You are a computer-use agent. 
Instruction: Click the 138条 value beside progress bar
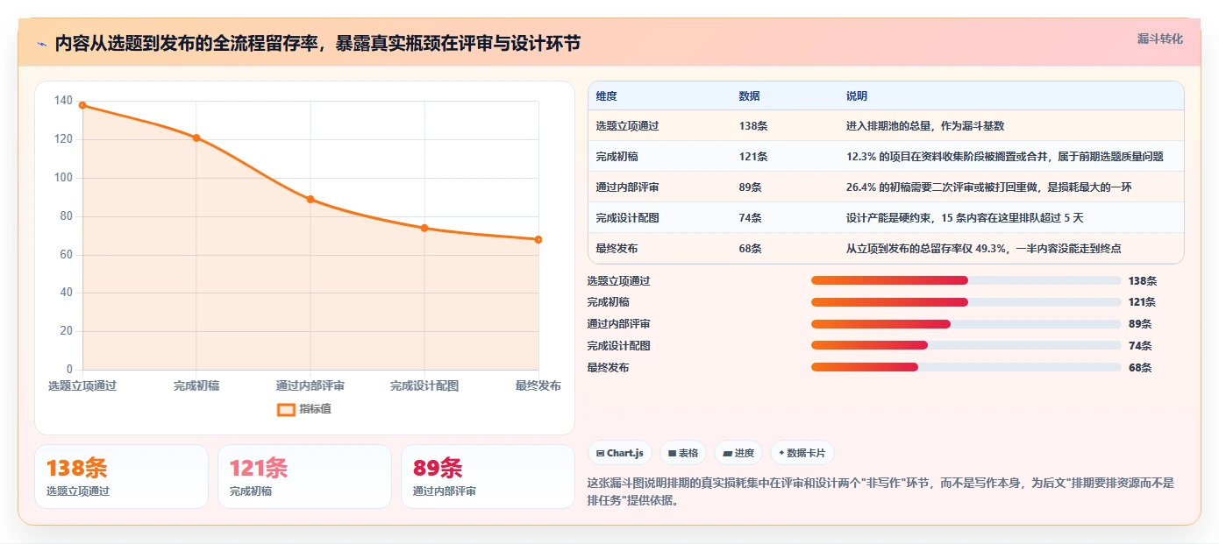point(1143,281)
